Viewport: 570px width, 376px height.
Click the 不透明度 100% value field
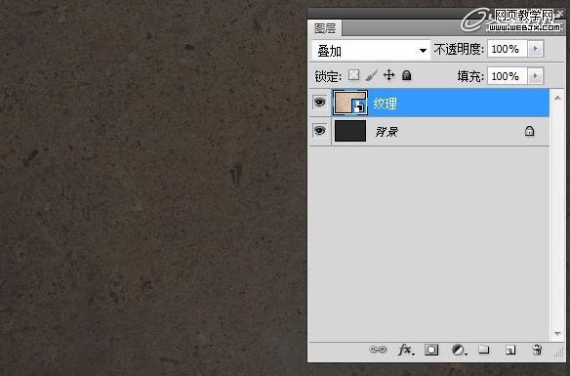[x=508, y=49]
